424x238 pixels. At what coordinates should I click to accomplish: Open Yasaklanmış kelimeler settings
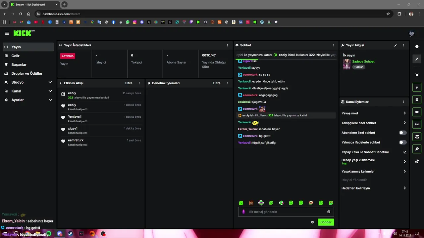point(374,172)
